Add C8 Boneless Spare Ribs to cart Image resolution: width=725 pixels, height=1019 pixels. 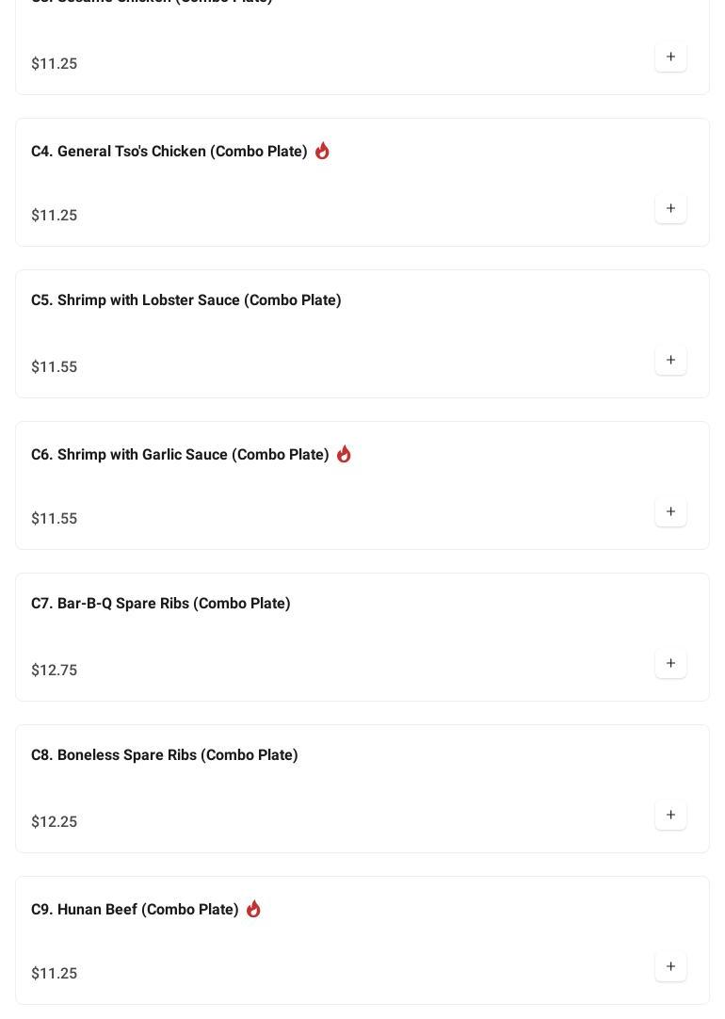click(670, 815)
